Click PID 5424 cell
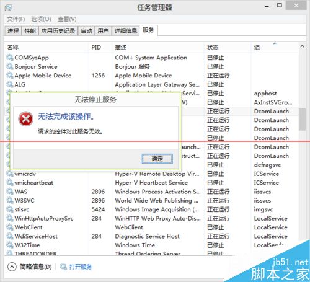The width and height of the screenshot is (310, 282). point(98,209)
